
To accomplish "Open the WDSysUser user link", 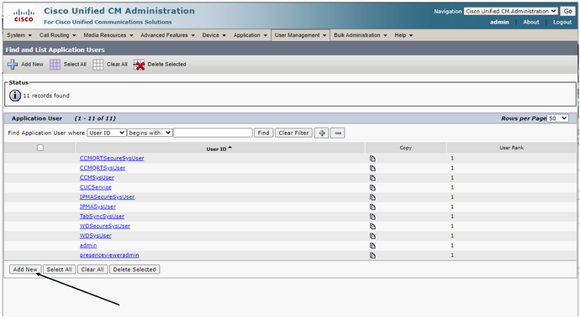I will click(x=96, y=236).
